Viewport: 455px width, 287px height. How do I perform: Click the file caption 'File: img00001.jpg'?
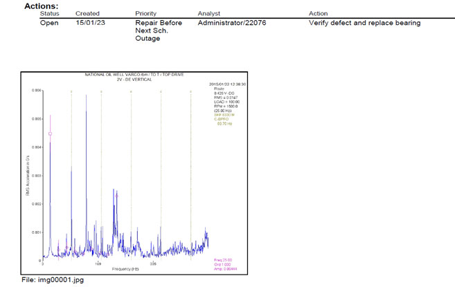pyautogui.click(x=53, y=280)
